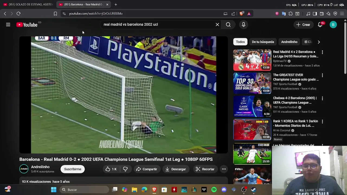
Task: Start voice search with the microphone
Action: 243,25
